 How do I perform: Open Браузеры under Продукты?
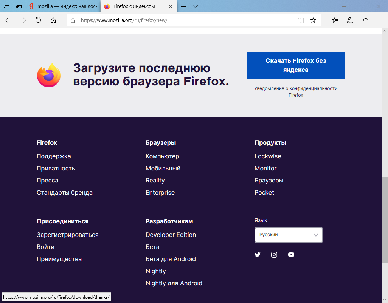tap(269, 181)
